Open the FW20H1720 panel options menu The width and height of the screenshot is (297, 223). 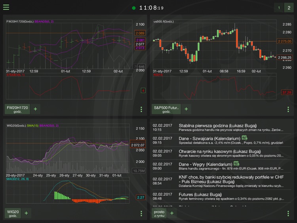(141, 109)
